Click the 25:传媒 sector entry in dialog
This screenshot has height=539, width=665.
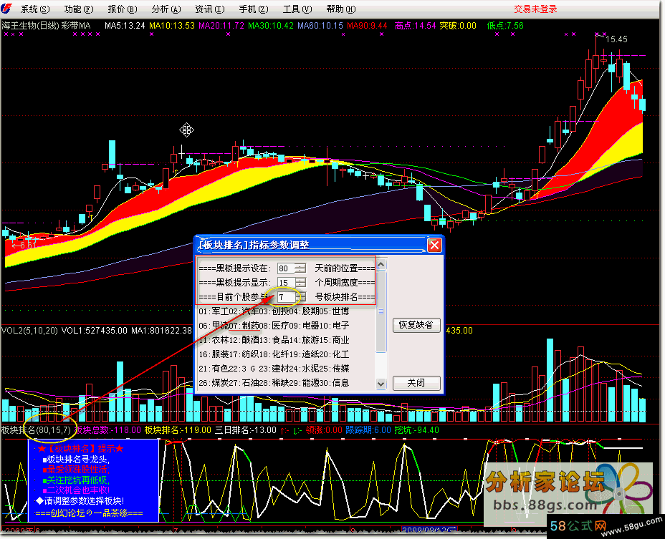(335, 369)
